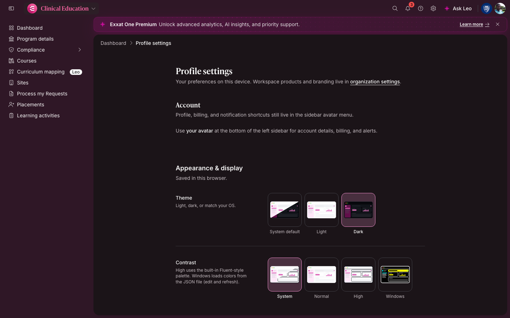The width and height of the screenshot is (510, 318).
Task: Click the Appearance & display heading
Action: tap(209, 168)
